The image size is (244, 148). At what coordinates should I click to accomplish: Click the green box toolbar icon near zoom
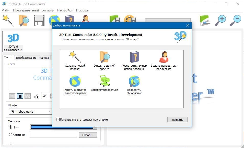click(205, 20)
